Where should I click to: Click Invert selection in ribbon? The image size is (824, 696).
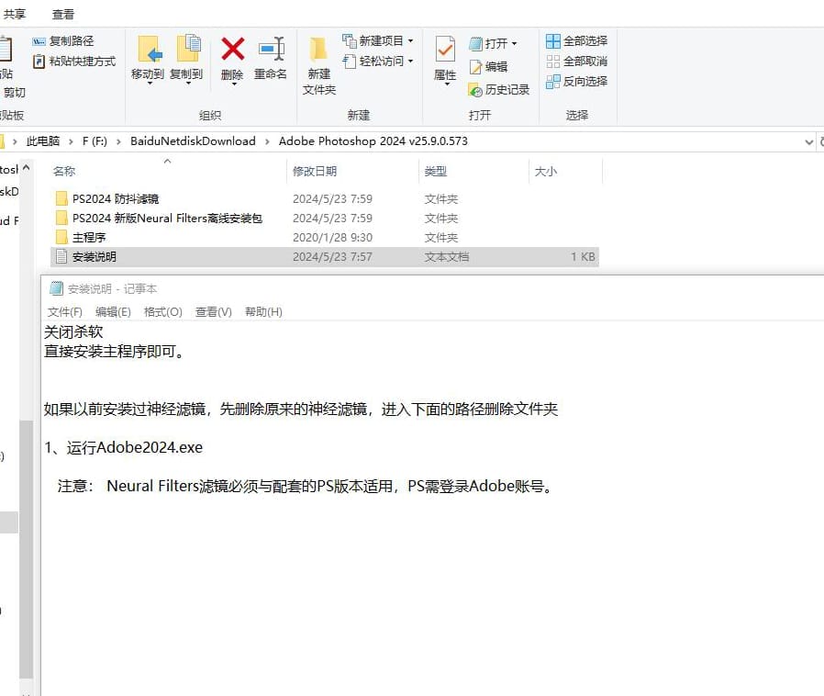pyautogui.click(x=576, y=82)
